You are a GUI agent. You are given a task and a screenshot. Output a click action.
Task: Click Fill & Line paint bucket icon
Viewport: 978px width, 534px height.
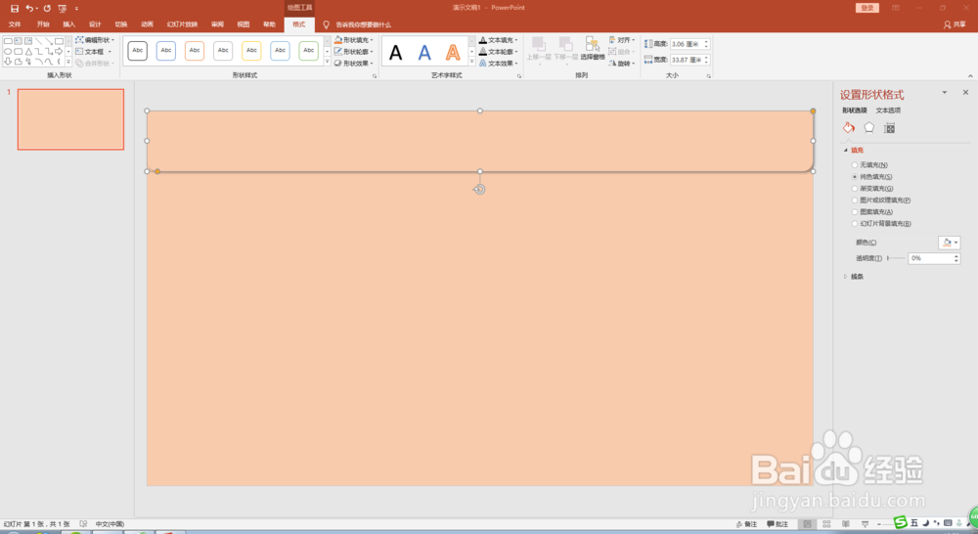pos(849,128)
